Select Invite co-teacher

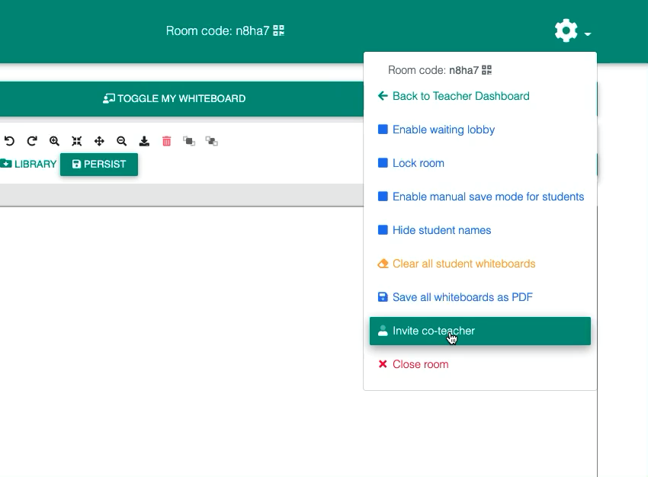[x=480, y=331]
